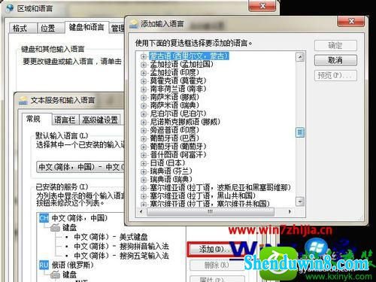Screen dimensions: 376x282
Task: Expand 尼泊尔语(尼泊尔) tree node
Action: tap(144, 114)
